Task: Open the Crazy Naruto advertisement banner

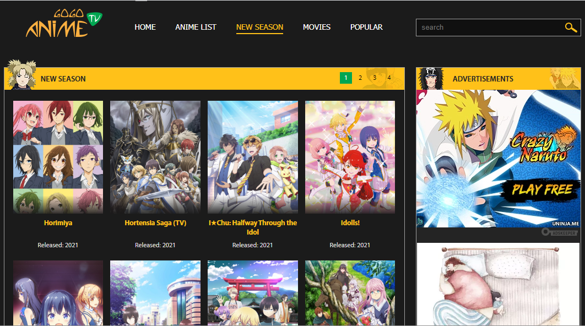Action: pos(499,159)
